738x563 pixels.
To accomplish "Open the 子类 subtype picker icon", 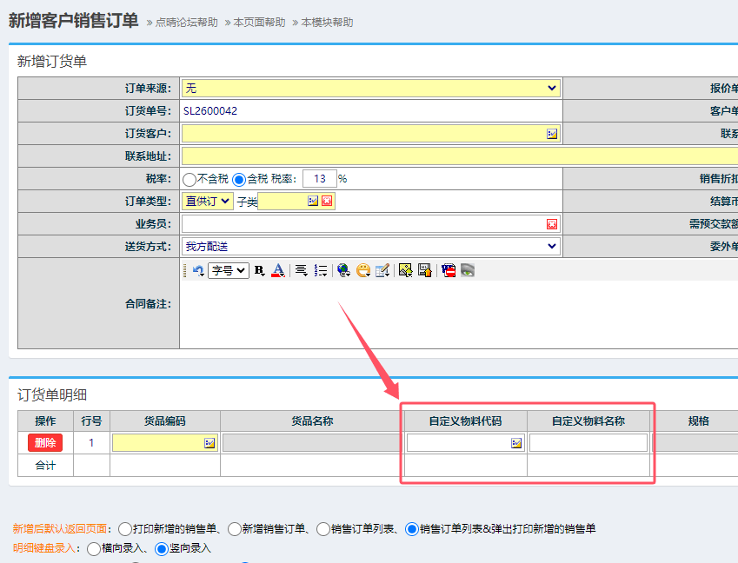I will 313,201.
